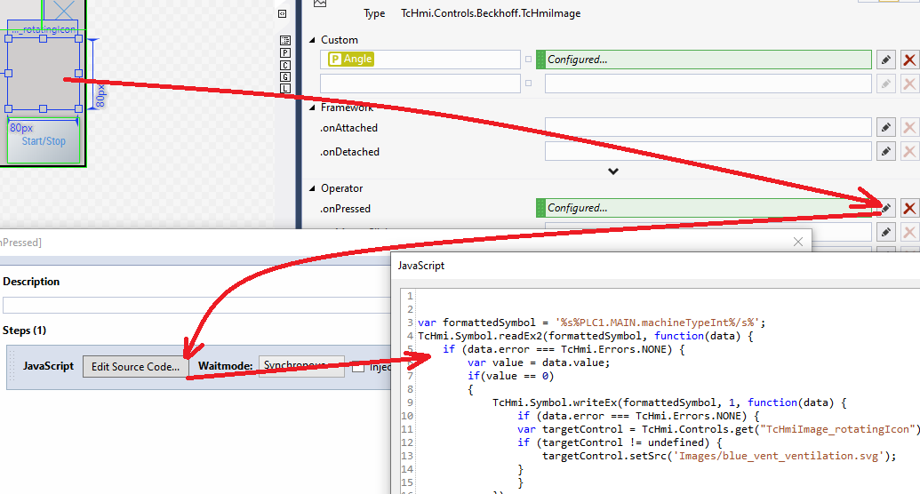Screen dimensions: 920x494
Task: Click the L filter icon in sidebar
Action: tap(285, 88)
